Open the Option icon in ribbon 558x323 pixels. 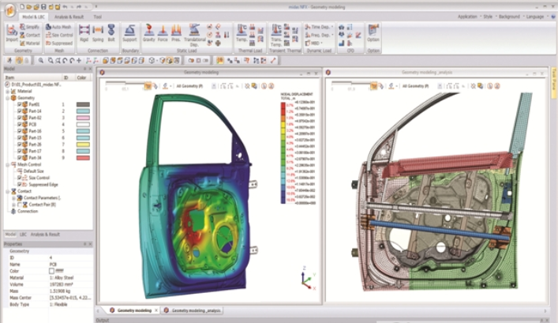(373, 32)
